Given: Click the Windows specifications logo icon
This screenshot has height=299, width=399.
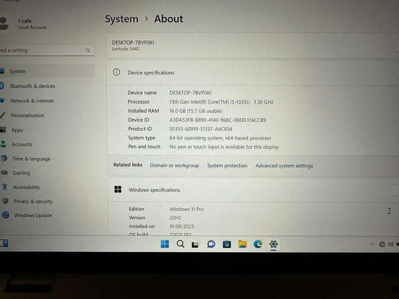Looking at the screenshot, I should click(x=118, y=189).
